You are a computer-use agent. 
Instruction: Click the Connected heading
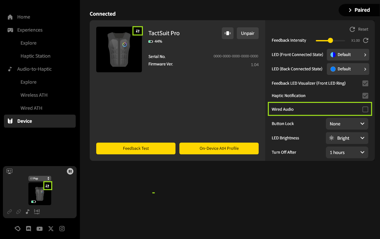[102, 14]
